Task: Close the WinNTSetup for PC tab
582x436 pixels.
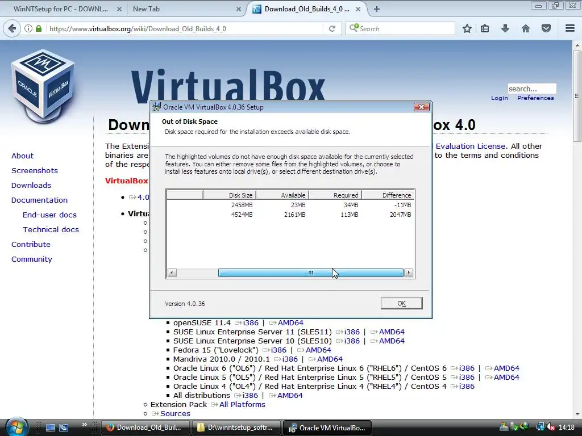Action: (119, 9)
